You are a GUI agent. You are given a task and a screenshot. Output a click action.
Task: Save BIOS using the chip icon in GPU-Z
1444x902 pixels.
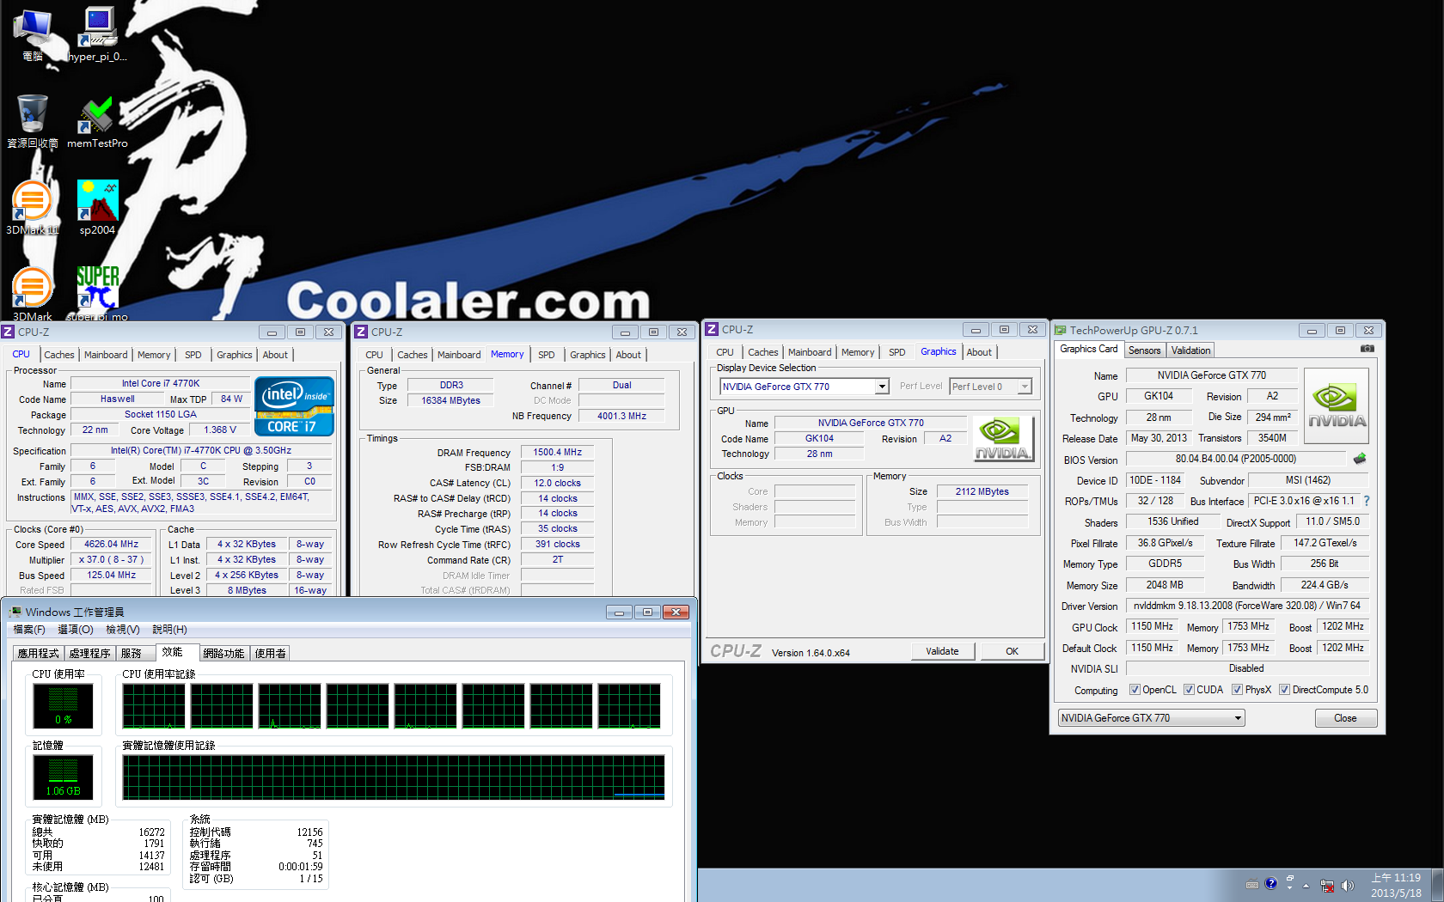1360,459
